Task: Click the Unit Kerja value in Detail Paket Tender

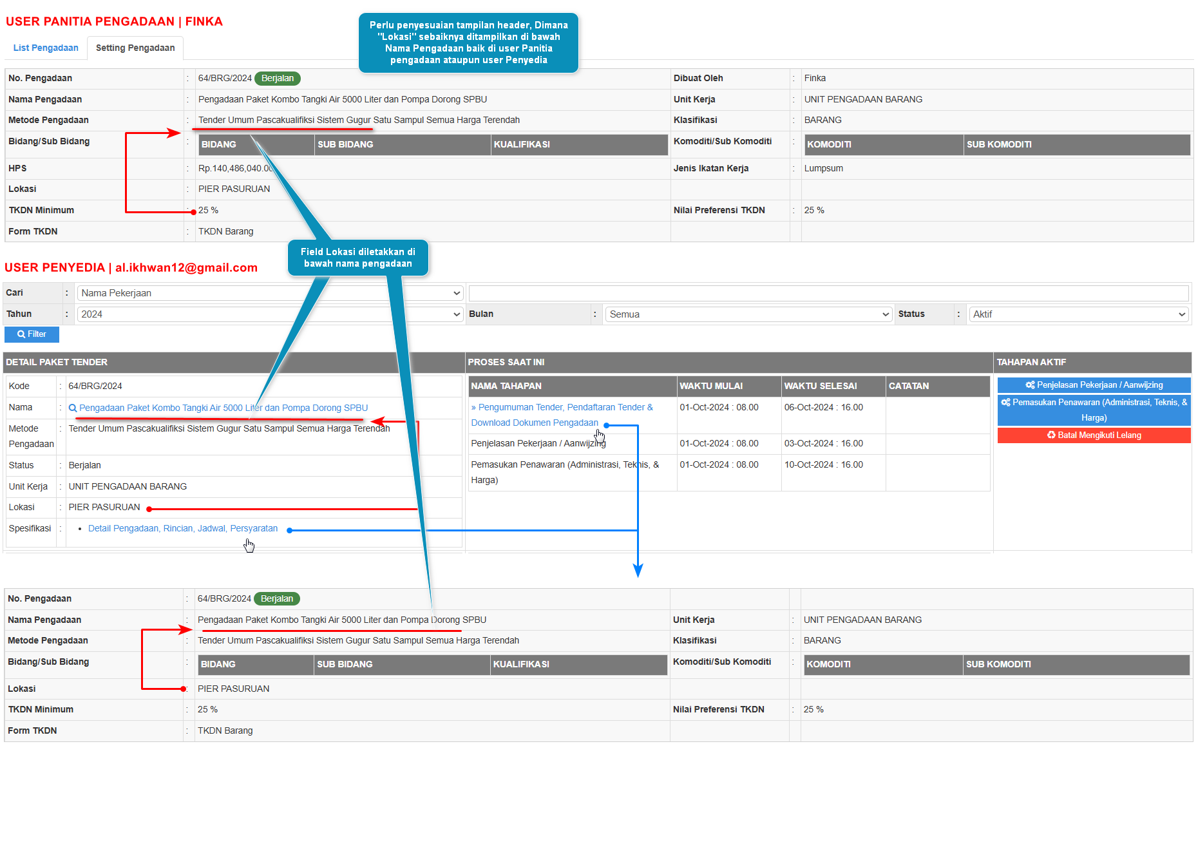Action: click(x=128, y=486)
